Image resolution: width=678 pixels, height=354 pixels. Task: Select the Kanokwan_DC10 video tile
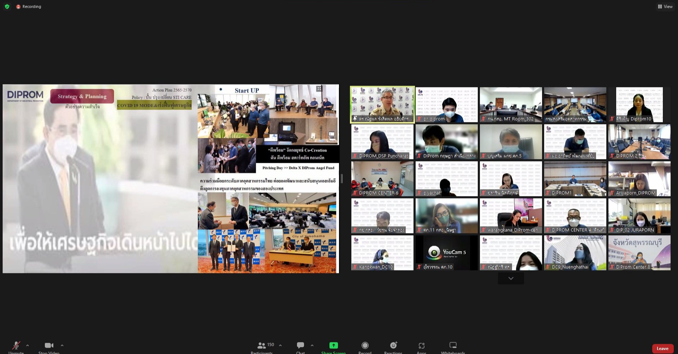click(x=382, y=253)
